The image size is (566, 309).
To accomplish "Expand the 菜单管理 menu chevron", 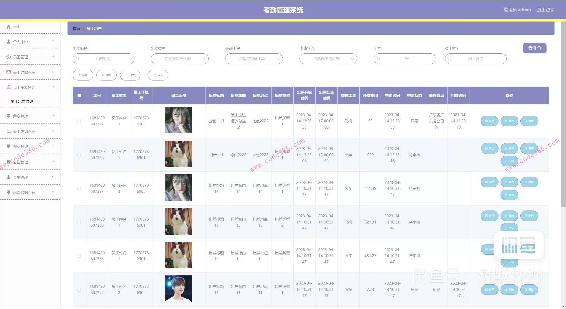I will pyautogui.click(x=53, y=177).
